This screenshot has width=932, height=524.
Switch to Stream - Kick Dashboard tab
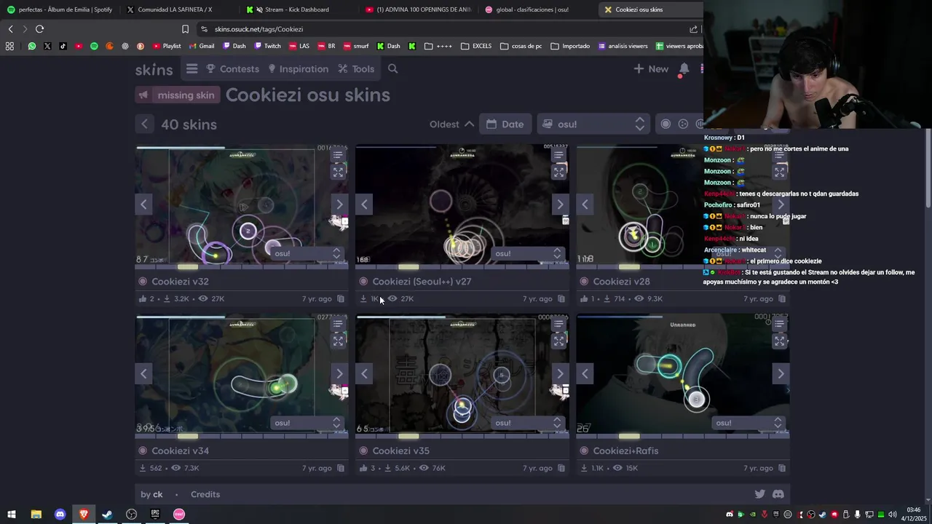296,9
